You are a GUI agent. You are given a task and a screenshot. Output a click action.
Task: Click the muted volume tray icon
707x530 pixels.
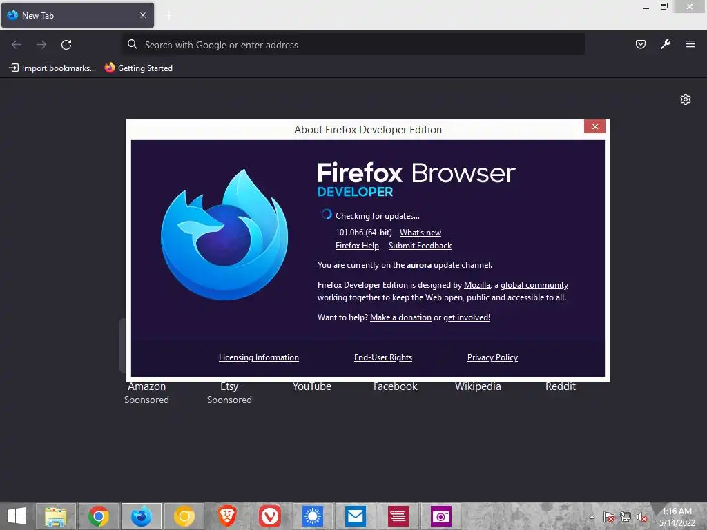(x=641, y=518)
